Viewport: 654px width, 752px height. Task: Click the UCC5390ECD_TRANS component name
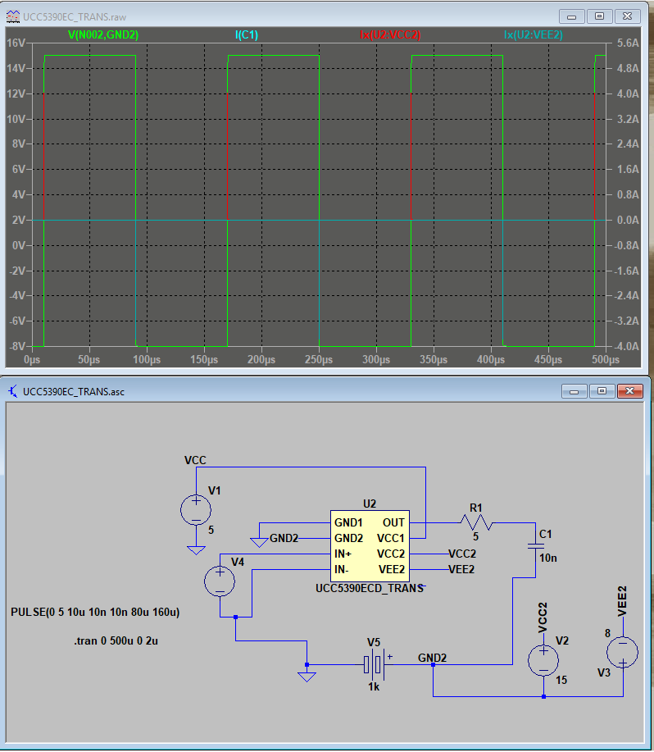pyautogui.click(x=370, y=588)
